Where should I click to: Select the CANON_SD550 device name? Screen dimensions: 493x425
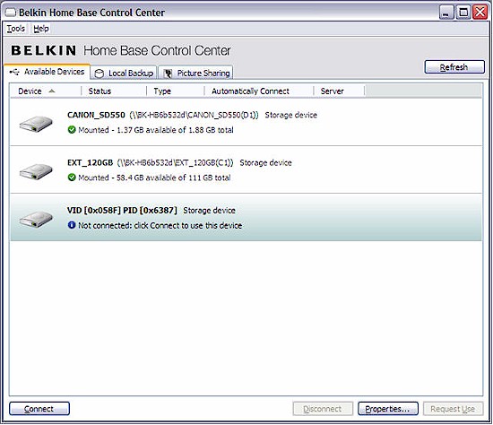(96, 115)
